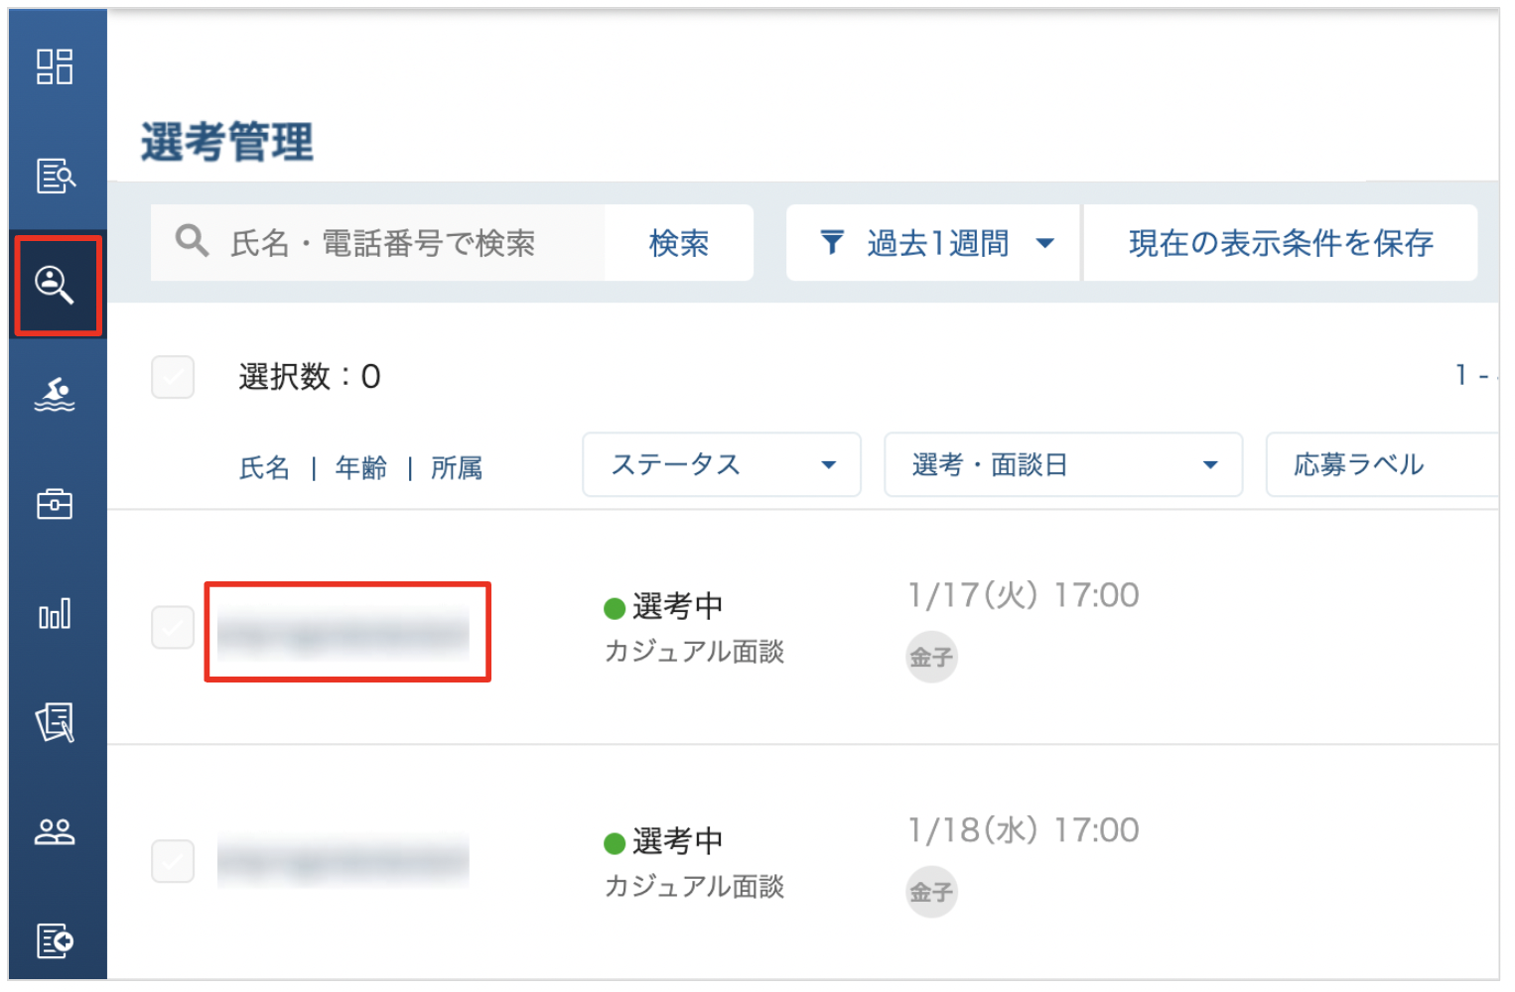The width and height of the screenshot is (1515, 992).
Task: Open the dashboard grid icon in sidebar
Action: tap(55, 66)
